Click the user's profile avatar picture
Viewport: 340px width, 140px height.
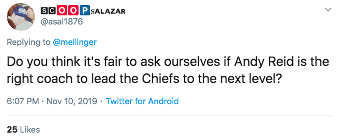point(20,17)
